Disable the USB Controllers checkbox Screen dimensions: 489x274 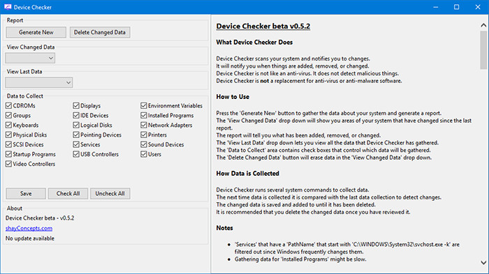(76, 154)
